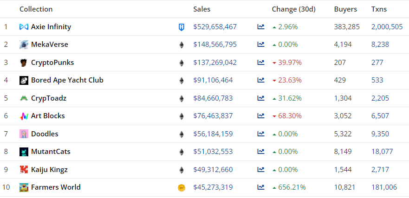The height and width of the screenshot is (198, 409).
Task: Open the MutantCats collection link
Action: tap(51, 152)
